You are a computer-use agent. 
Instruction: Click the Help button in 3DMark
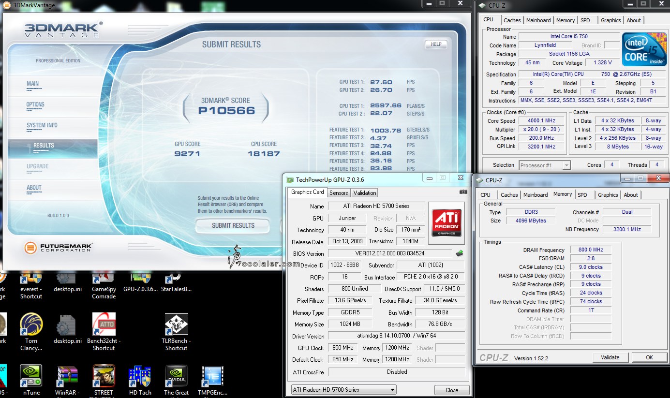click(436, 44)
